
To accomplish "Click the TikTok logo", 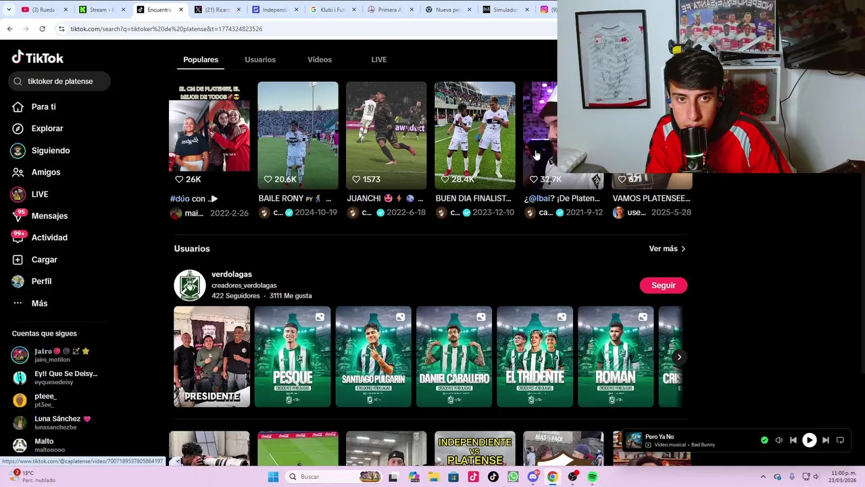I will pos(38,57).
